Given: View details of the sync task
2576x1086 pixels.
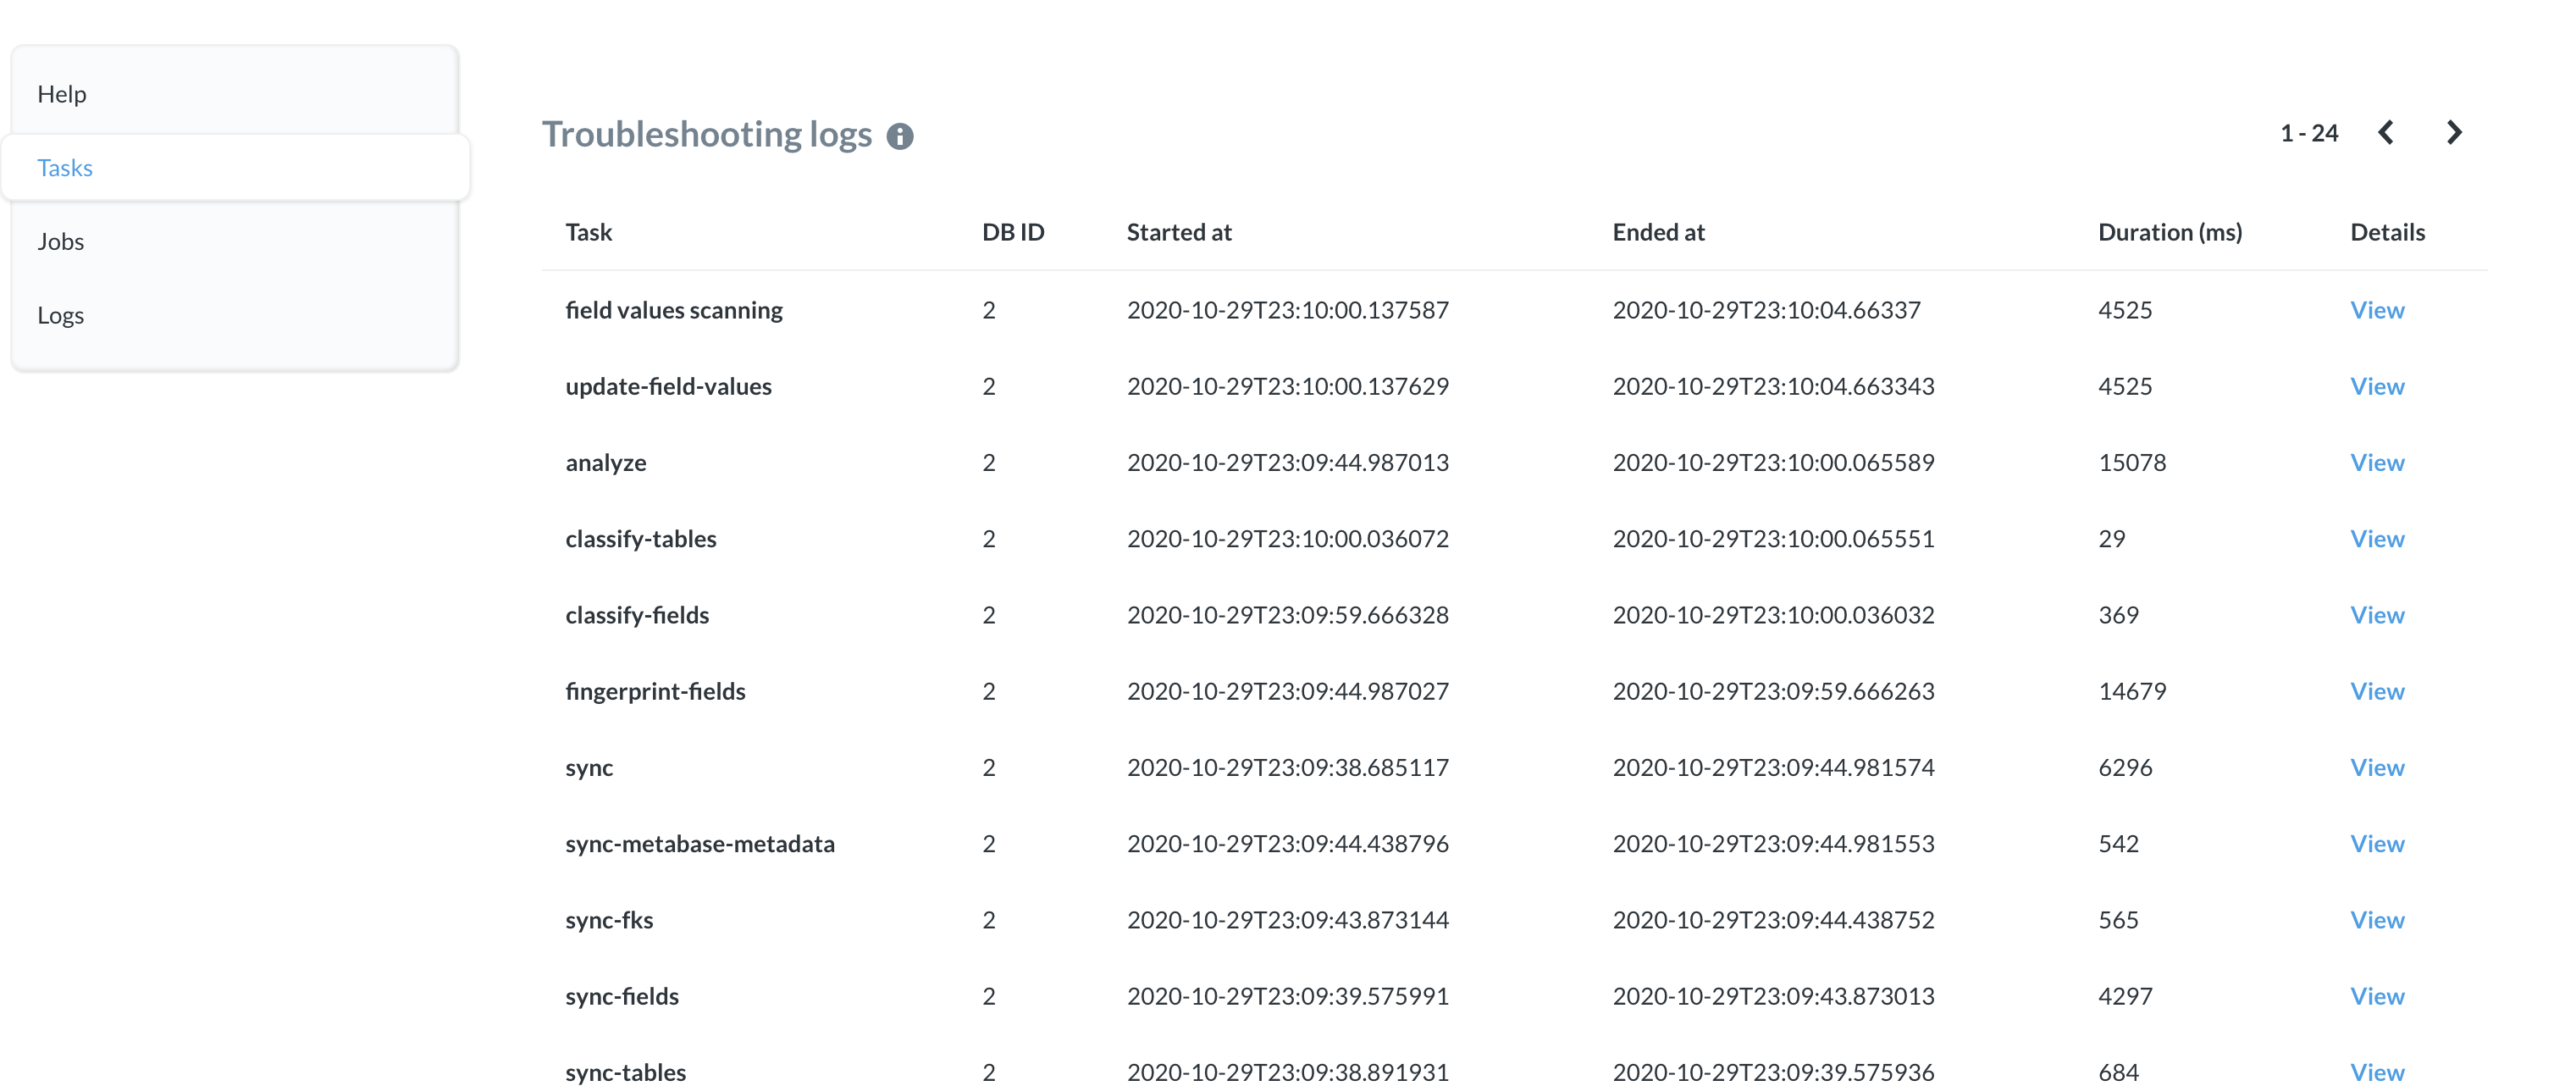Looking at the screenshot, I should pos(2377,767).
